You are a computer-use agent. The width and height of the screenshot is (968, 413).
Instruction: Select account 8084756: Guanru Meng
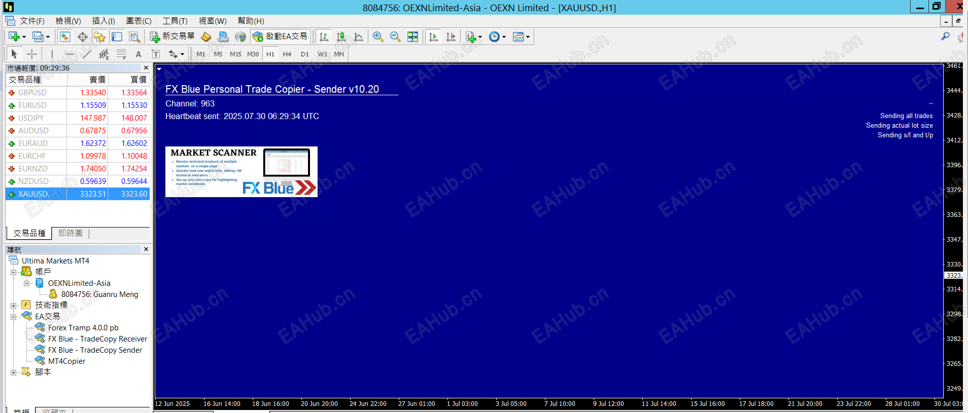pos(99,294)
